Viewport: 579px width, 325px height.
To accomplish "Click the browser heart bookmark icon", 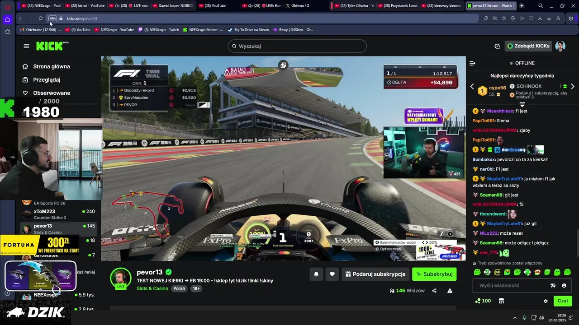I will [x=531, y=19].
